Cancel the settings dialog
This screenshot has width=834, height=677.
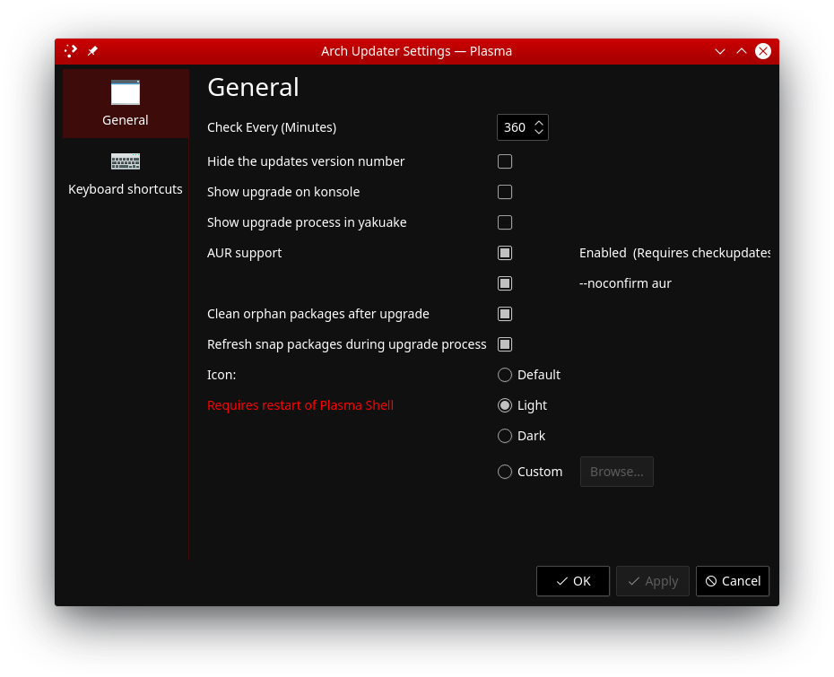tap(733, 581)
